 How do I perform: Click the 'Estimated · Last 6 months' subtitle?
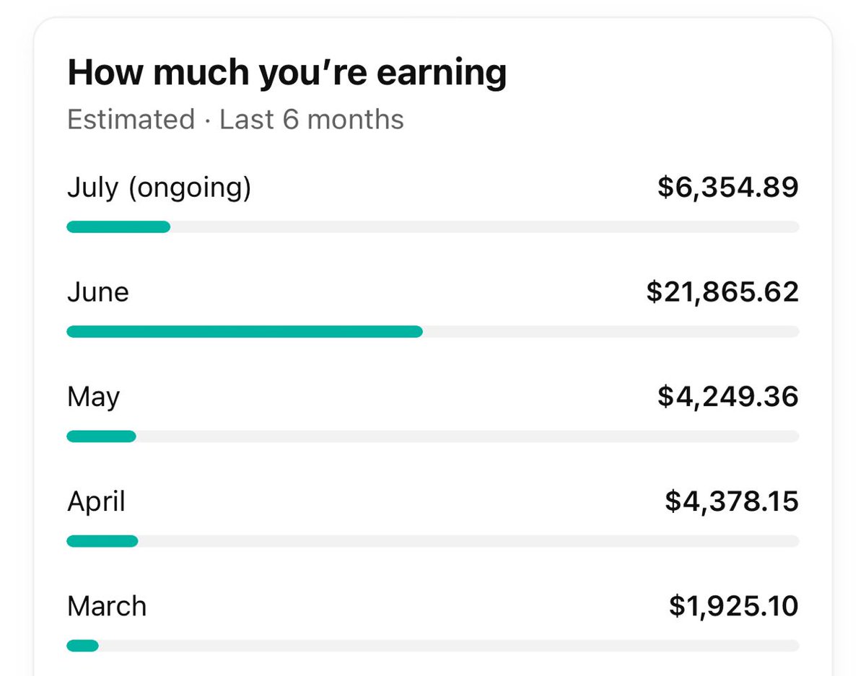235,119
